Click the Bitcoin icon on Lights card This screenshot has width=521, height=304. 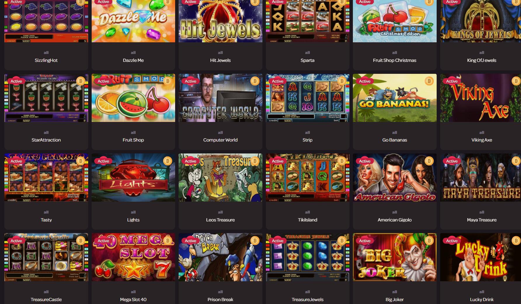[168, 161]
